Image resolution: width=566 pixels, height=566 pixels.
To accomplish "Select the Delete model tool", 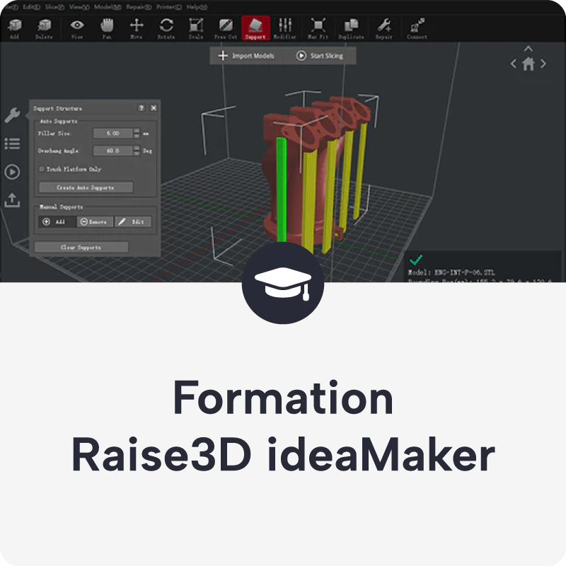I will coord(44,28).
